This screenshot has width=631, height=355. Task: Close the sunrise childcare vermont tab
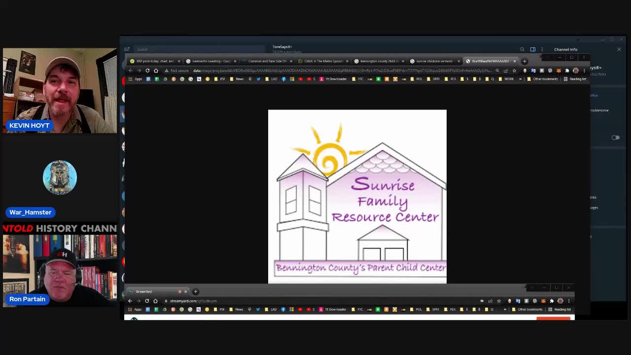tap(458, 61)
